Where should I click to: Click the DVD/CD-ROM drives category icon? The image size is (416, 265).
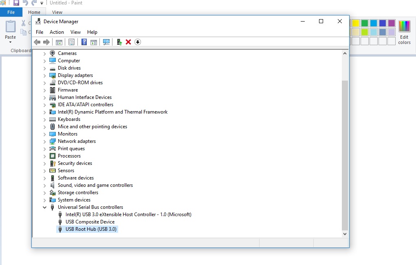pyautogui.click(x=53, y=83)
